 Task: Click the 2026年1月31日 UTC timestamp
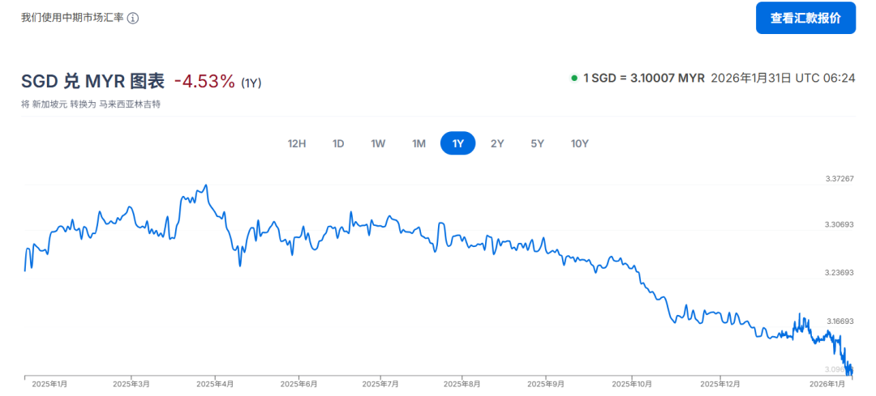pos(783,78)
